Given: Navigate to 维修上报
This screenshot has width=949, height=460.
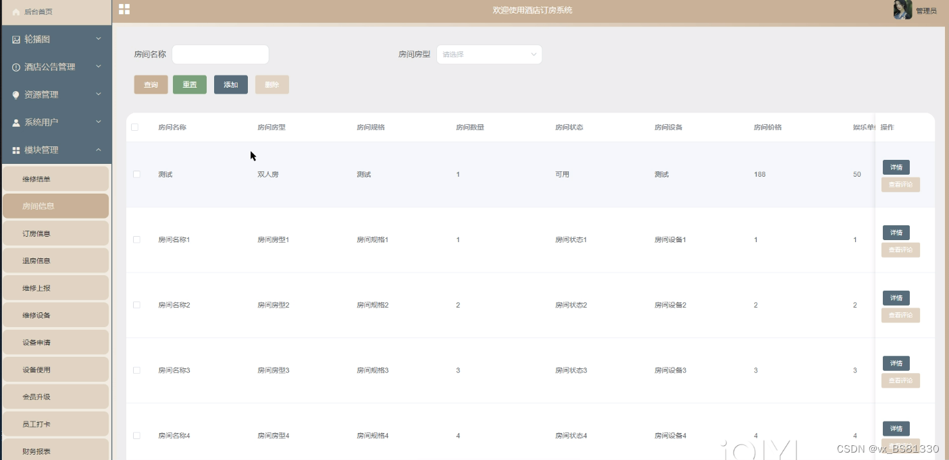Looking at the screenshot, I should pyautogui.click(x=55, y=288).
